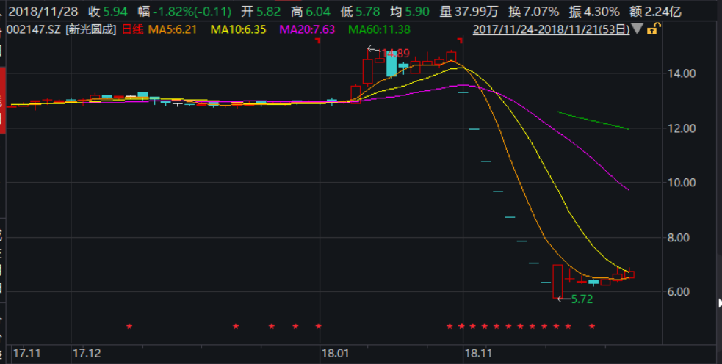The height and width of the screenshot is (364, 722).
Task: Click the MA20:7.63 indicator label
Action: click(307, 30)
